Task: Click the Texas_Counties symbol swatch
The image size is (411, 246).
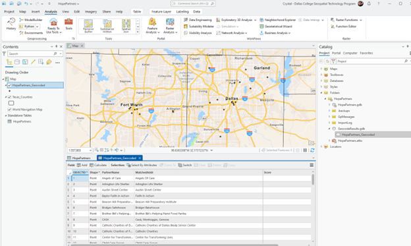Action: 11,103
